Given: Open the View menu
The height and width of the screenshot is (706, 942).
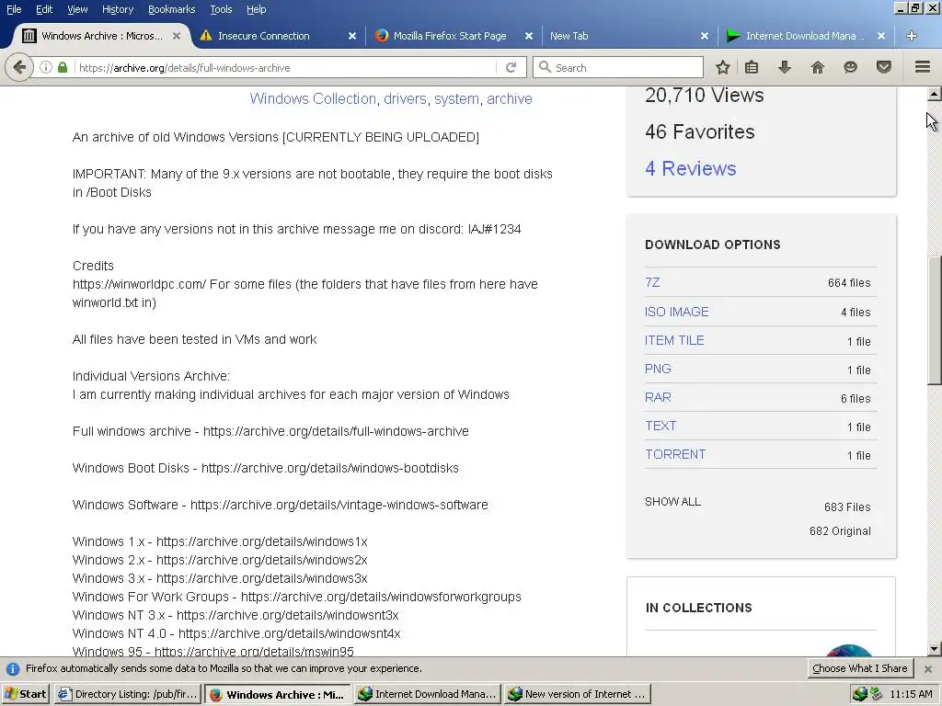Looking at the screenshot, I should pyautogui.click(x=77, y=9).
